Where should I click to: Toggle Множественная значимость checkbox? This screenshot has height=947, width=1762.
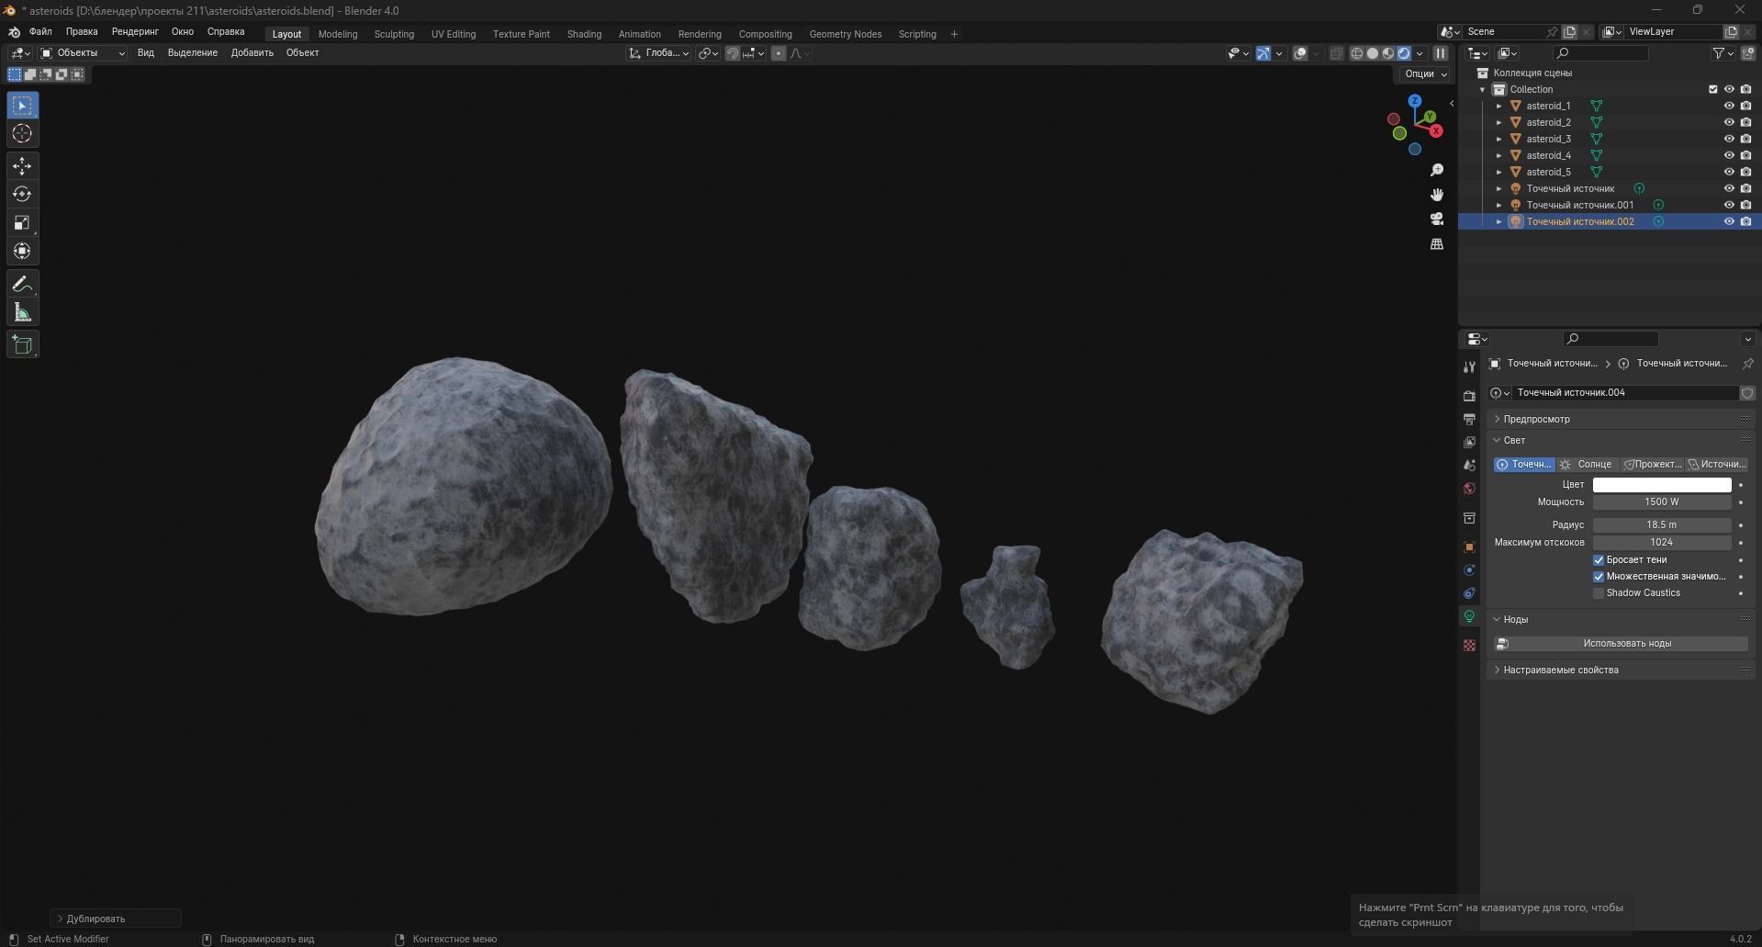point(1599,577)
